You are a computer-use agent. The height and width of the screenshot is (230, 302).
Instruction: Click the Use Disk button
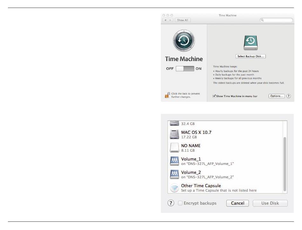(270, 203)
